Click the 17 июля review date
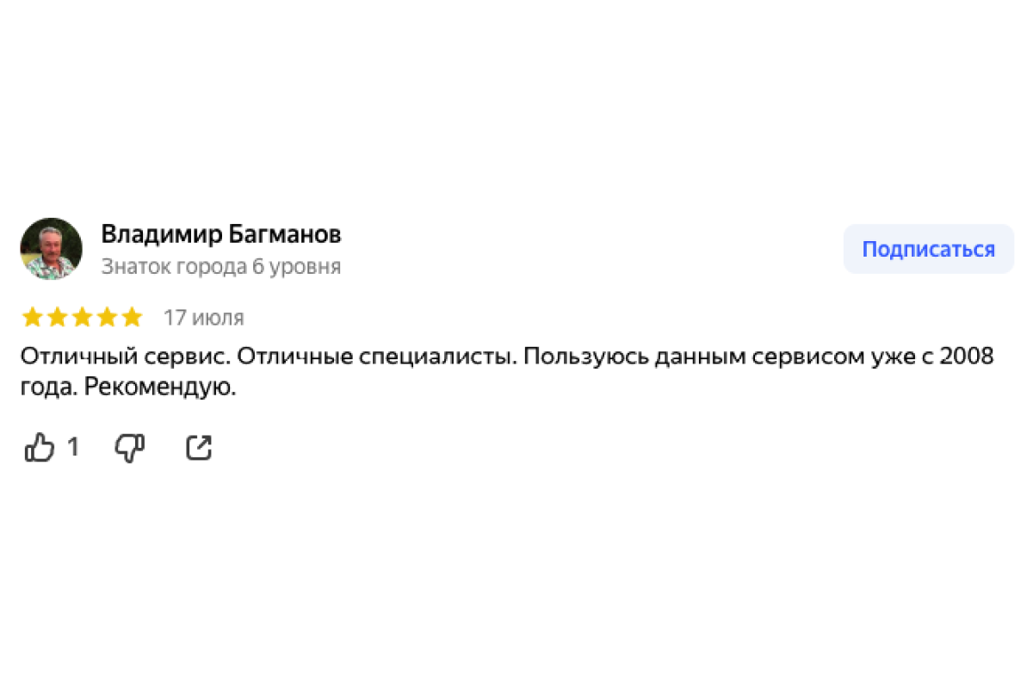The width and height of the screenshot is (1033, 689). (x=204, y=318)
